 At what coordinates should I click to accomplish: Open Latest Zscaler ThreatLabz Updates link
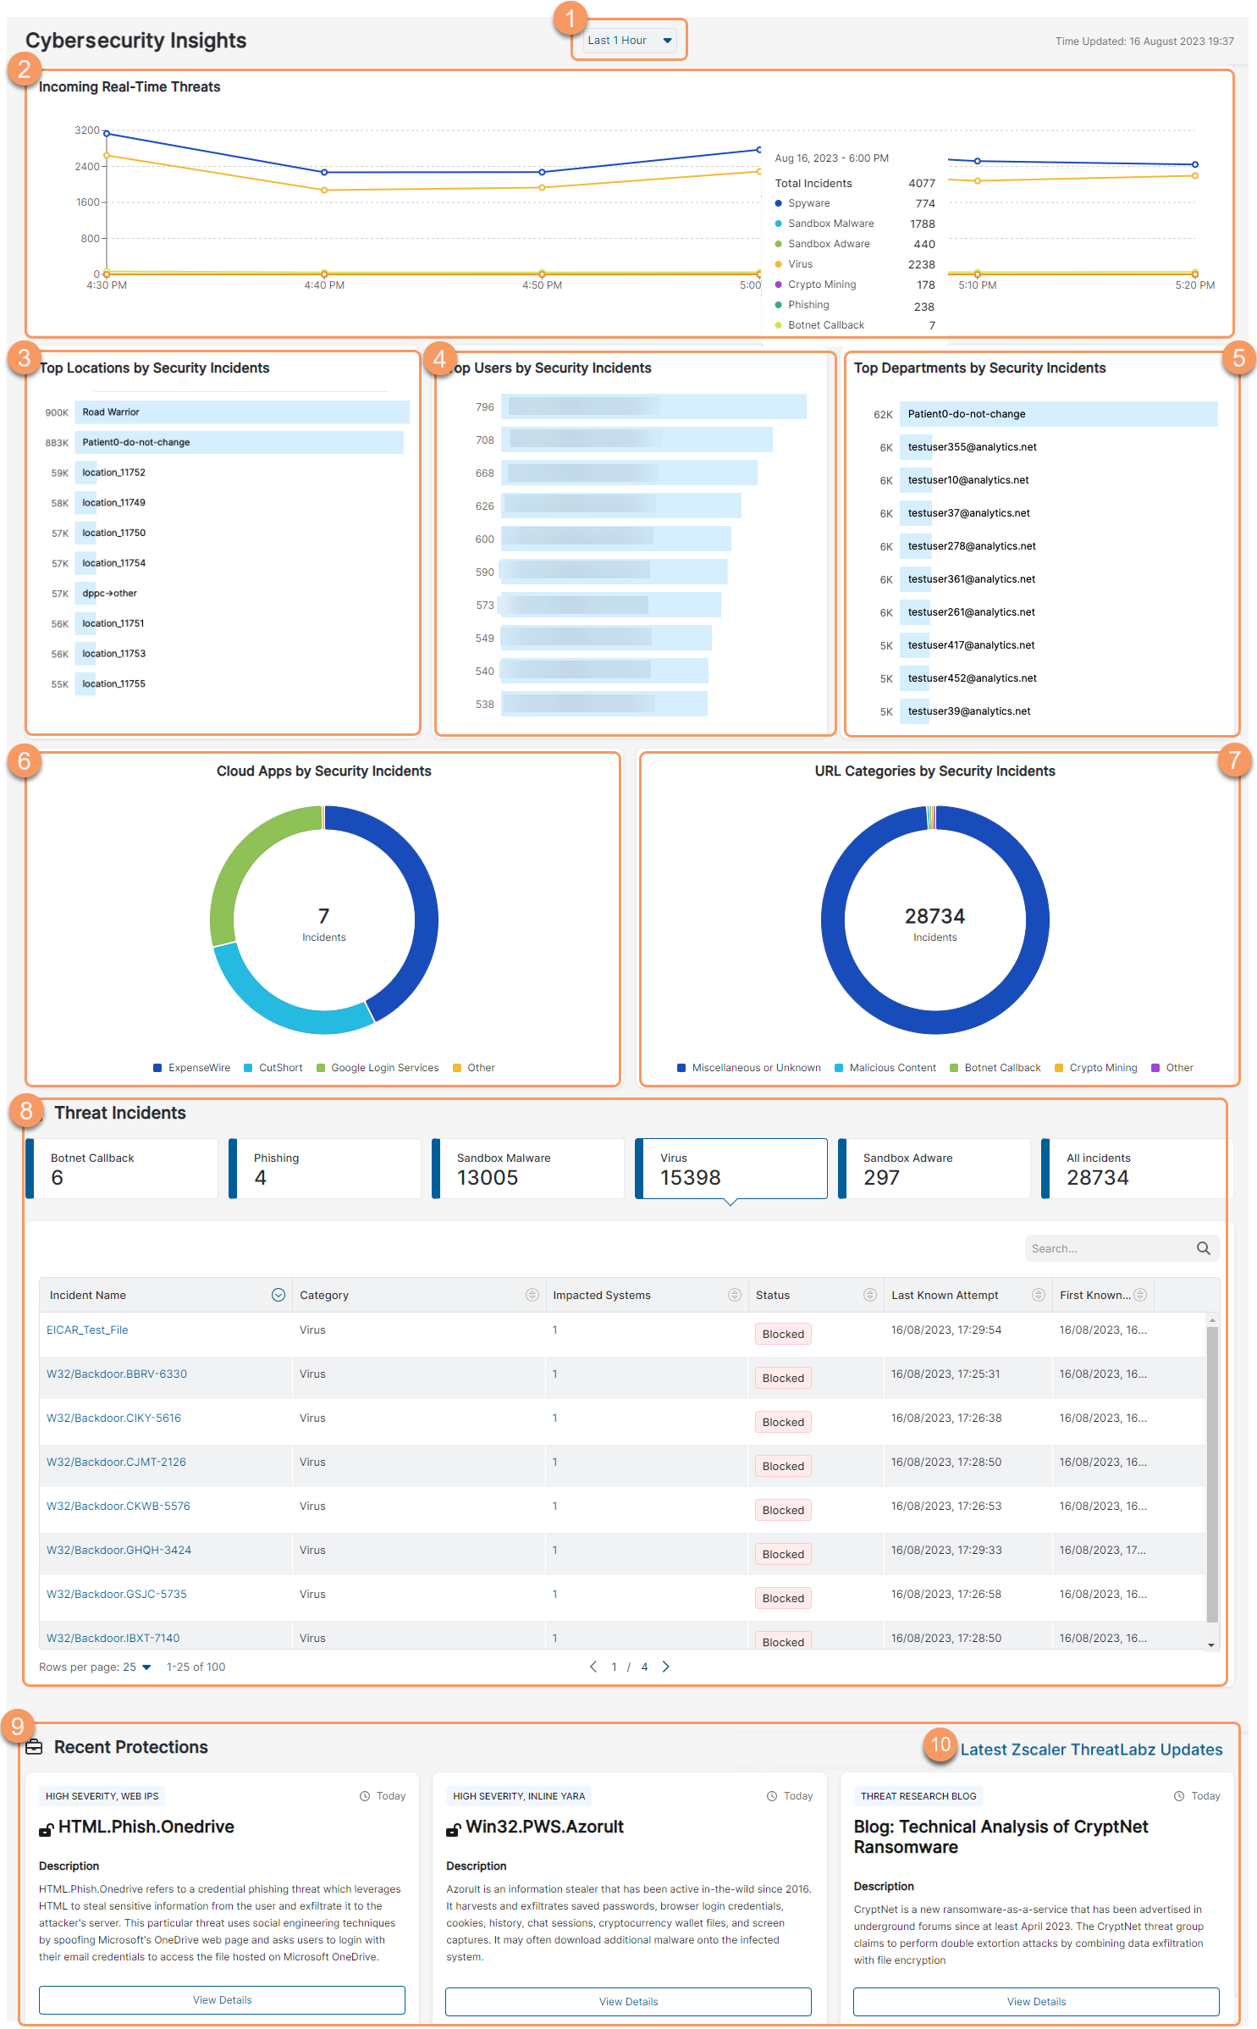pos(1091,1750)
